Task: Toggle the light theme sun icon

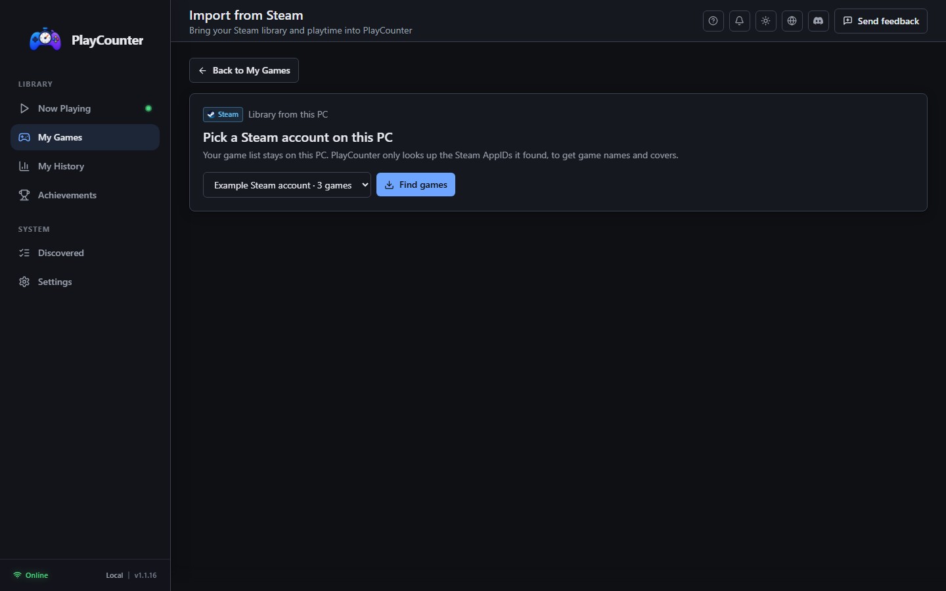Action: pos(765,21)
